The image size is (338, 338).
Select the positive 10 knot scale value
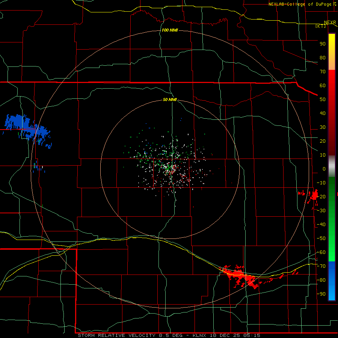pos(323,155)
